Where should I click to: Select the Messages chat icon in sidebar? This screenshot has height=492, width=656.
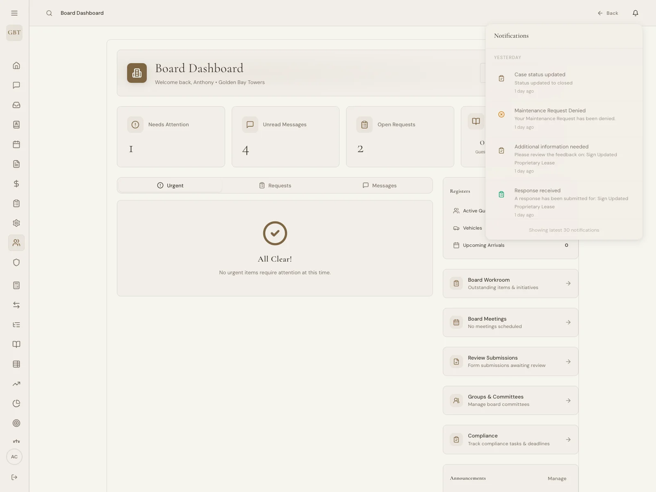point(16,85)
